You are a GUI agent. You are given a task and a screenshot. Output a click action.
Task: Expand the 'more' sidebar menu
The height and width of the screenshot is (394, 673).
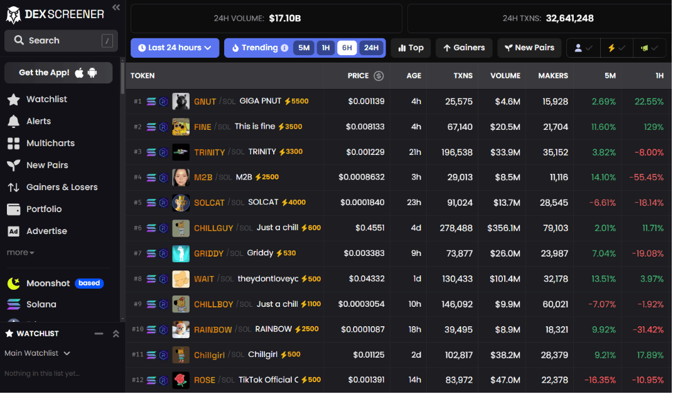21,252
